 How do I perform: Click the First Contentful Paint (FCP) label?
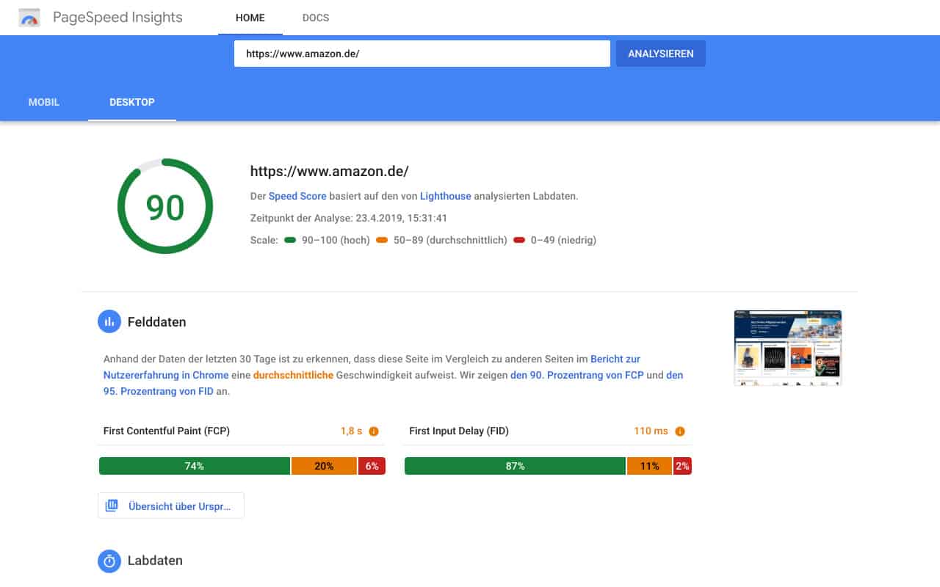click(167, 431)
